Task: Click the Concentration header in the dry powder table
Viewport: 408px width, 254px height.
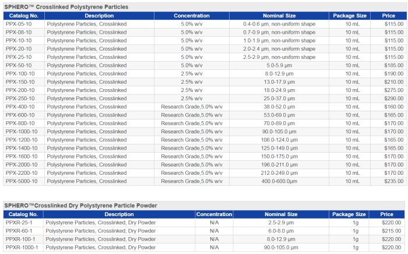Action: coord(214,214)
